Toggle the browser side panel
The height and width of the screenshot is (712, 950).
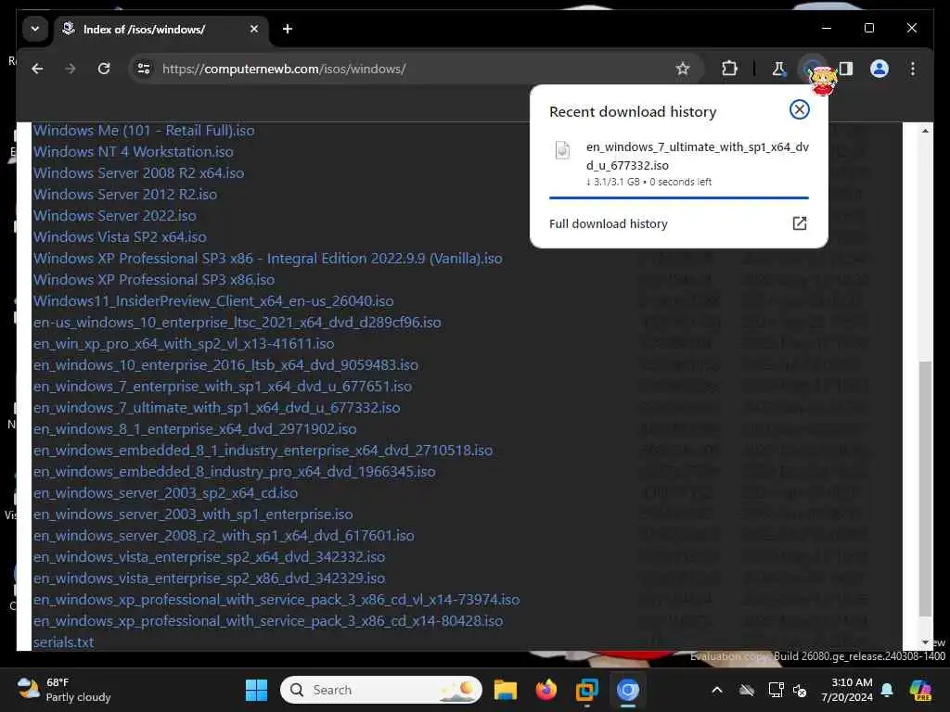coord(846,69)
